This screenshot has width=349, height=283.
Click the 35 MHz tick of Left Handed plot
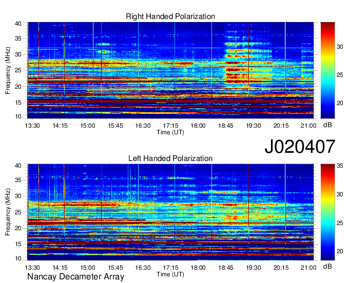[x=18, y=180]
